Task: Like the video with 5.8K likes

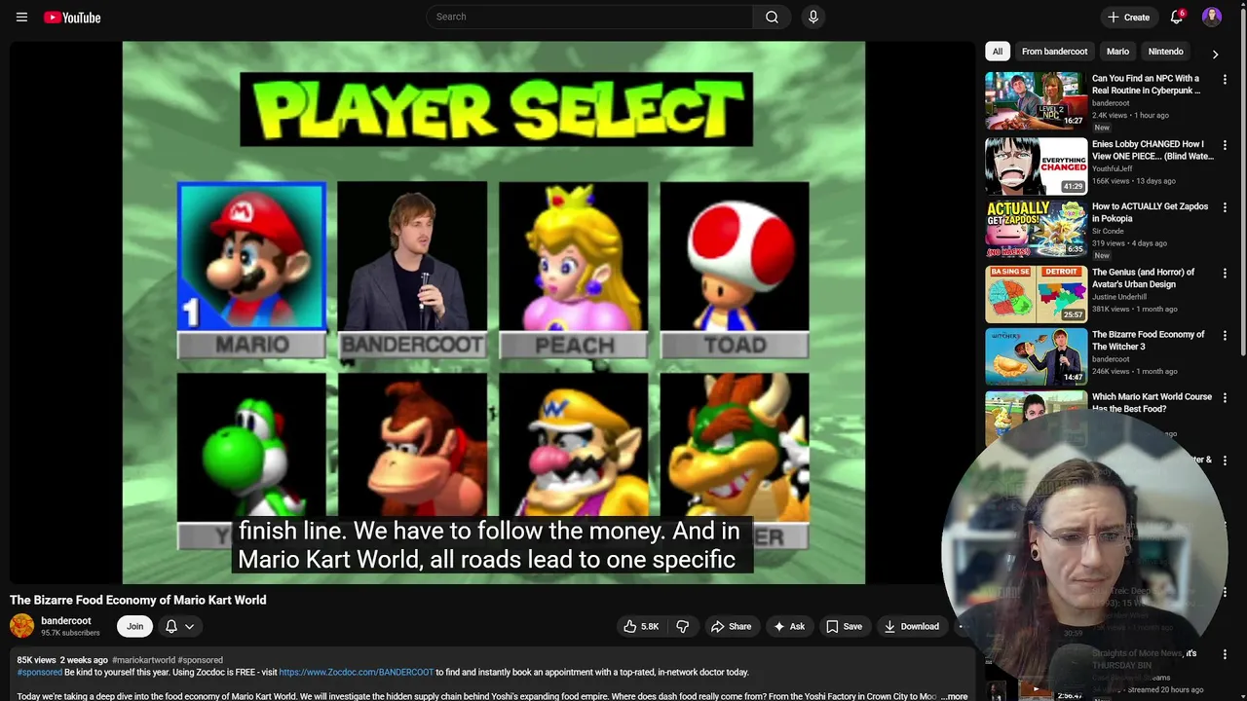Action: (641, 626)
